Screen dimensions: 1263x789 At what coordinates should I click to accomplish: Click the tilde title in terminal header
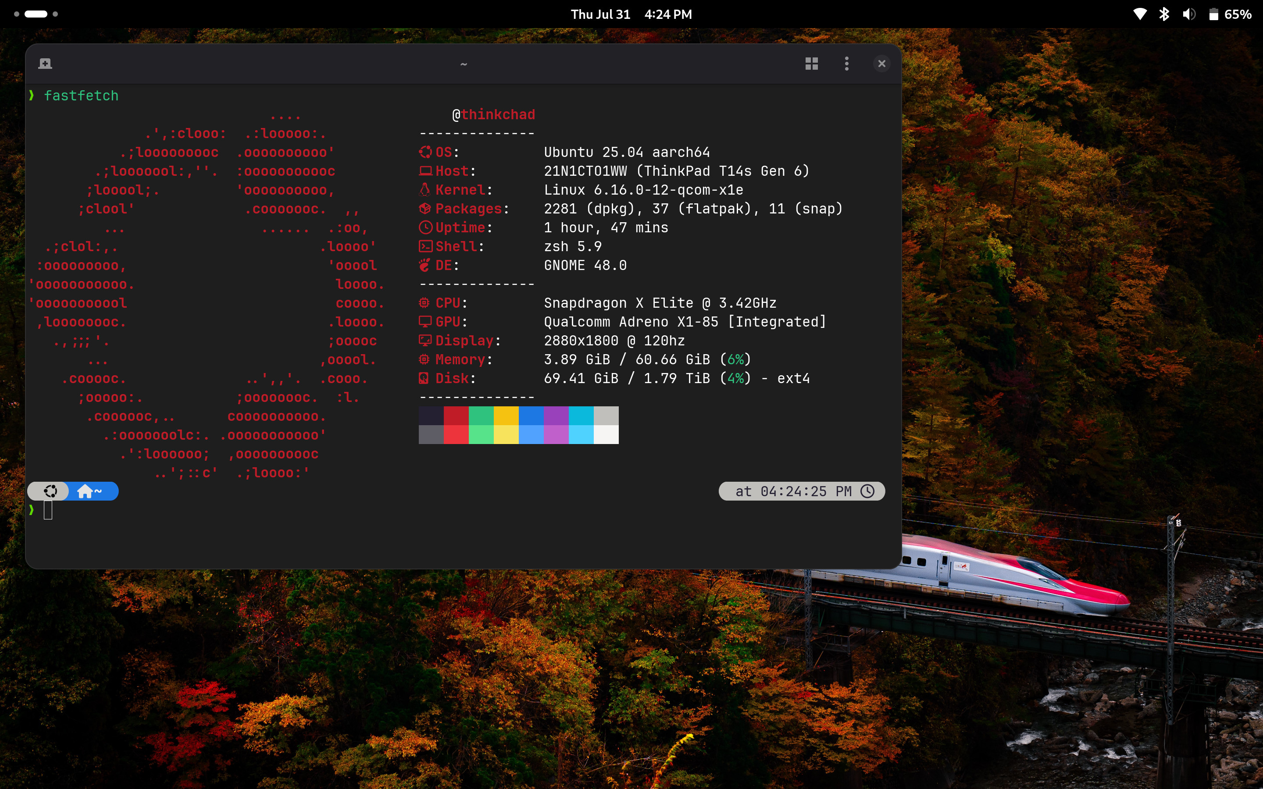(464, 64)
